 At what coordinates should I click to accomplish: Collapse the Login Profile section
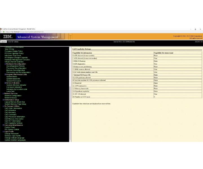pos(3,132)
